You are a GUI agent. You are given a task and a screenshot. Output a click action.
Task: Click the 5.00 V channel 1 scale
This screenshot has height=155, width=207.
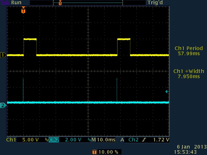point(30,140)
